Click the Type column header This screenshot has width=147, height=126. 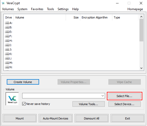[125, 17]
